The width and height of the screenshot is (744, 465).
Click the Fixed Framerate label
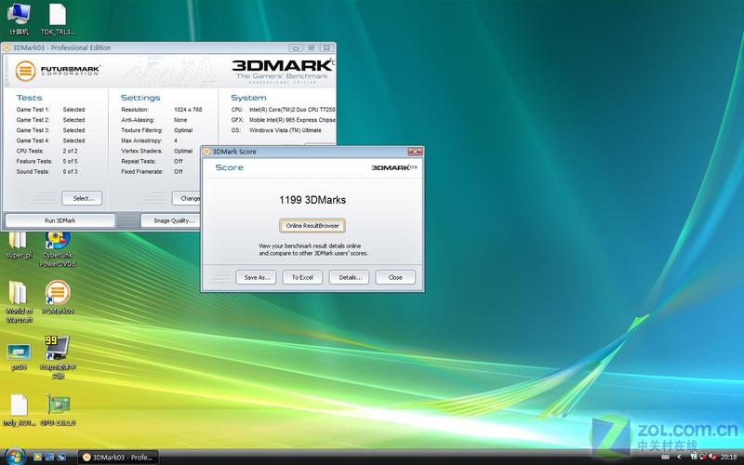point(142,172)
